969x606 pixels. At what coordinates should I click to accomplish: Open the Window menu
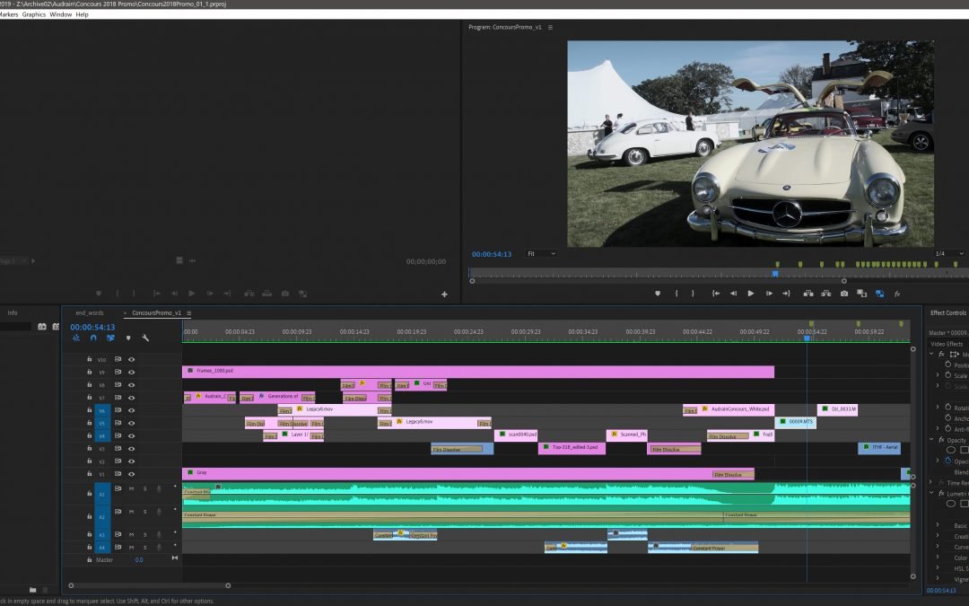(x=61, y=14)
